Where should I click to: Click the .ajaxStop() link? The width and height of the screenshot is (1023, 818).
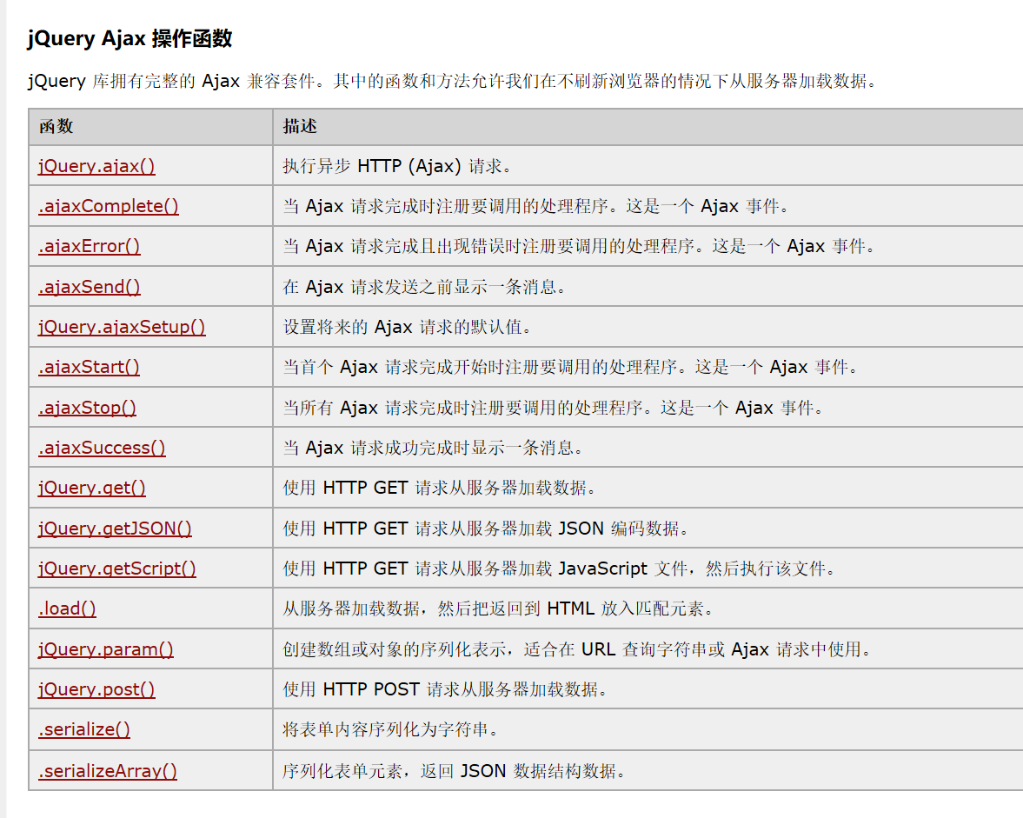tap(88, 407)
